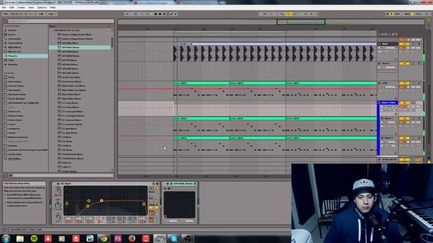Open Spotify from taskbar

point(34,238)
